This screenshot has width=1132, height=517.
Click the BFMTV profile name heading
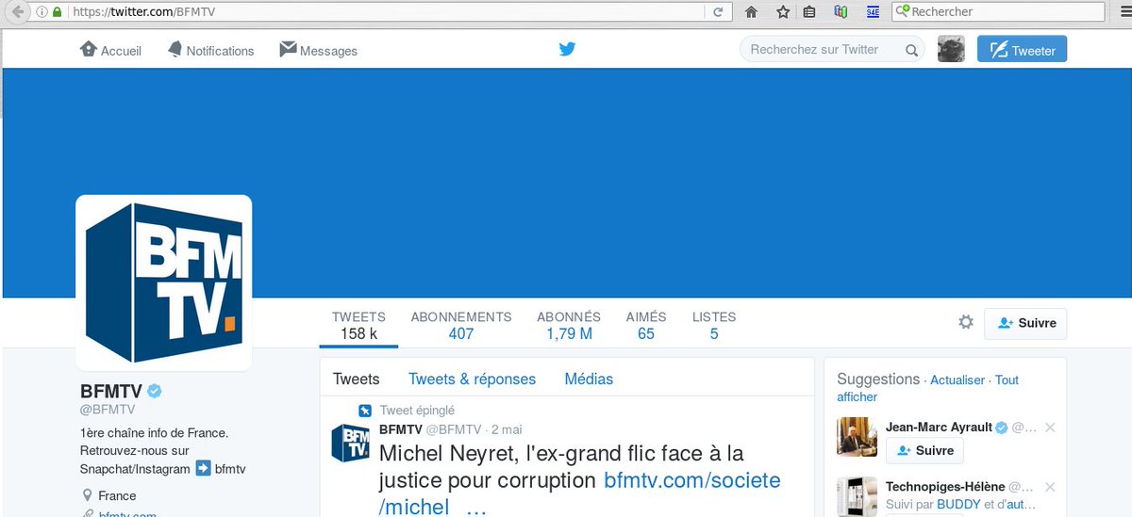coord(109,391)
